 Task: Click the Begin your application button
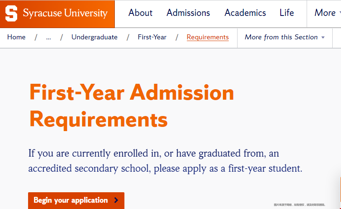pos(76,200)
